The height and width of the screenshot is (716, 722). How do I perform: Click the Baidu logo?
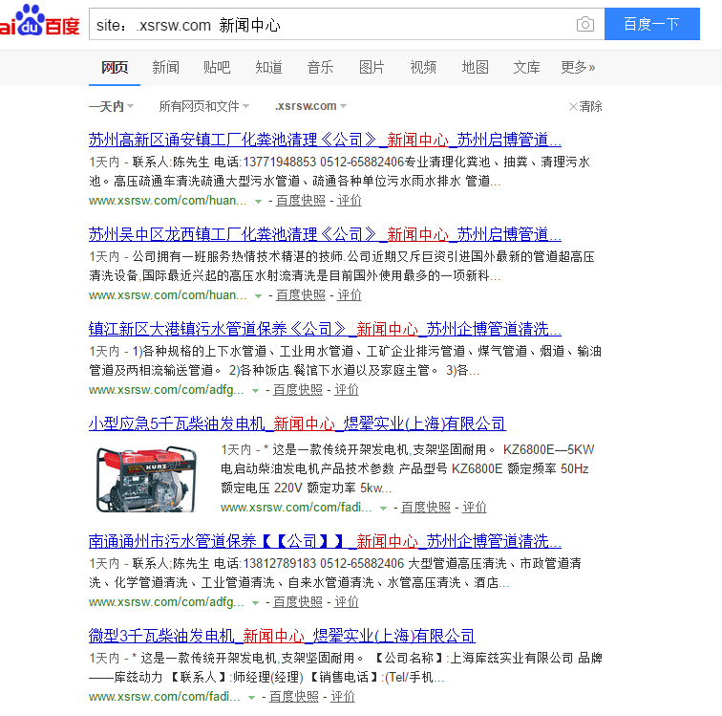point(39,21)
